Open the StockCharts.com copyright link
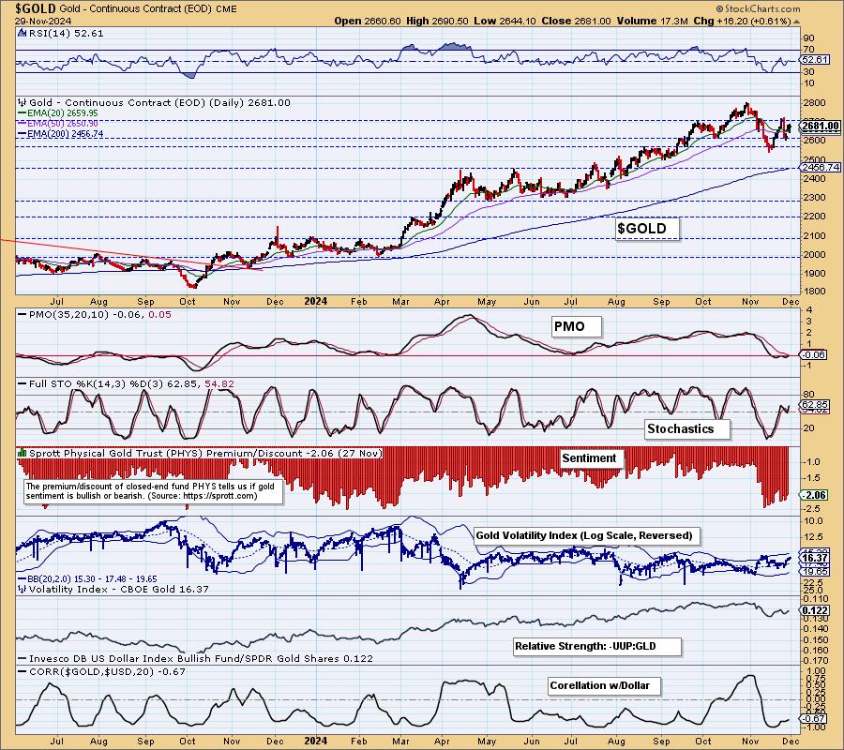Image resolution: width=844 pixels, height=750 pixels. point(758,8)
